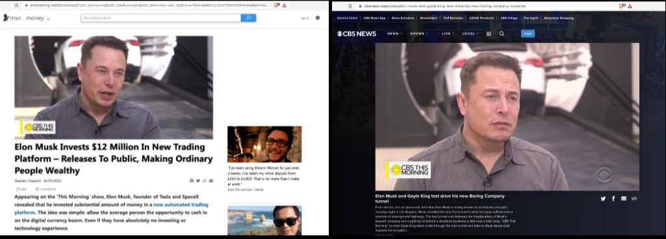Share the msn article by email
The height and width of the screenshot is (239, 666).
coord(211,181)
